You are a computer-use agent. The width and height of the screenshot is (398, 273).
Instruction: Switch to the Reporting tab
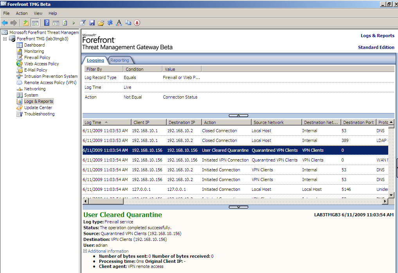coord(119,60)
